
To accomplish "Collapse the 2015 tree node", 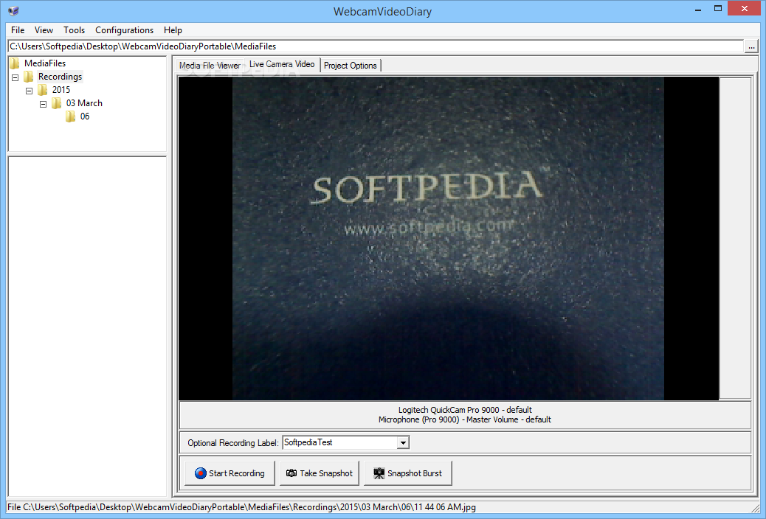I will [x=30, y=91].
